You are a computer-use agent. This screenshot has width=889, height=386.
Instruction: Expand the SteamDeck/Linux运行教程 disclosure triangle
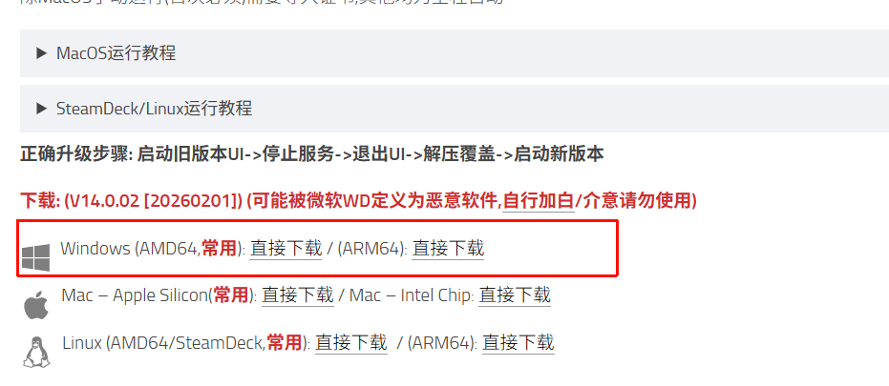(41, 108)
